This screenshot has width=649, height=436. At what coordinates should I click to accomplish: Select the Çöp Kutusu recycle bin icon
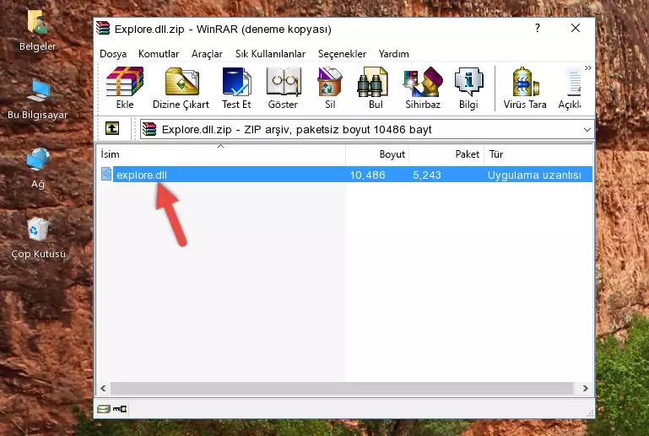[39, 238]
